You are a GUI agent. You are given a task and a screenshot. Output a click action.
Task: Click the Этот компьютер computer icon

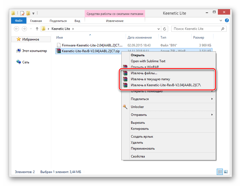click(19, 51)
